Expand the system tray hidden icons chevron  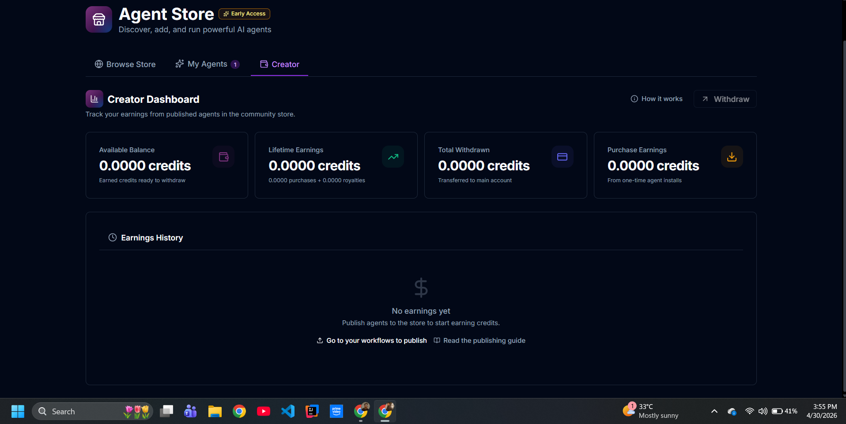[714, 411]
